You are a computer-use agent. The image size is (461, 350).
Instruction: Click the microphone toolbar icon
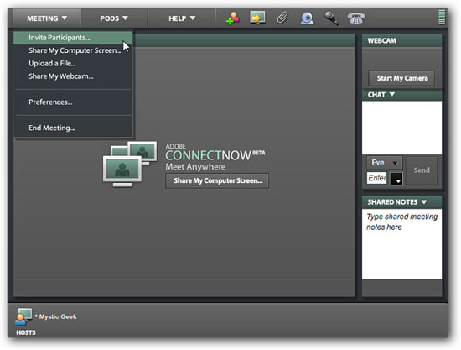coord(331,18)
